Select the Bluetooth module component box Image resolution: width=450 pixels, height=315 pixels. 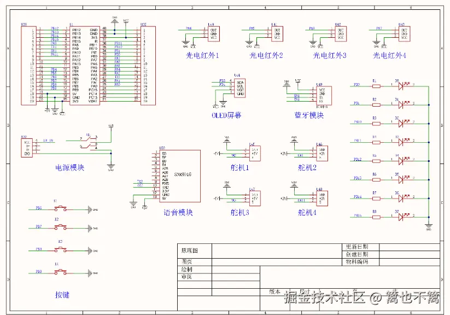324,96
